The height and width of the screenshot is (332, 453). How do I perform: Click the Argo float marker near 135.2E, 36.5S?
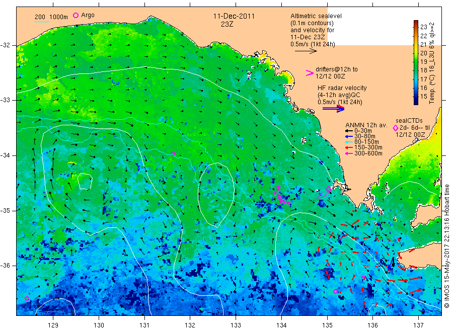[x=335, y=292]
